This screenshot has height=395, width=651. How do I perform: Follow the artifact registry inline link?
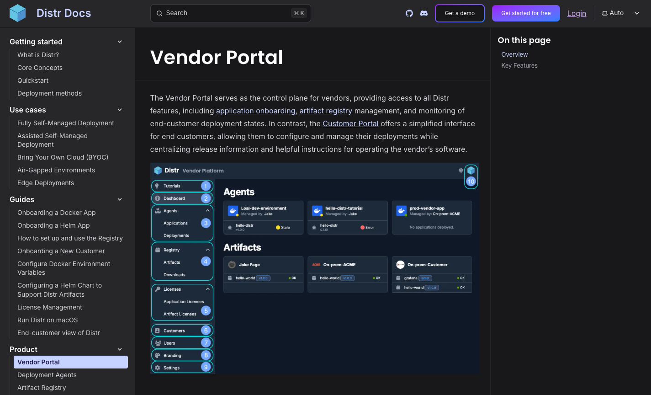pyautogui.click(x=326, y=111)
